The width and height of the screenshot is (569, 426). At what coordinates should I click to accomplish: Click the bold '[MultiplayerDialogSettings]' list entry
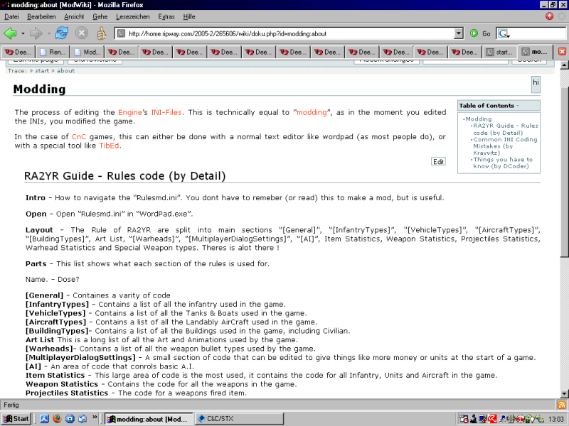(80, 358)
